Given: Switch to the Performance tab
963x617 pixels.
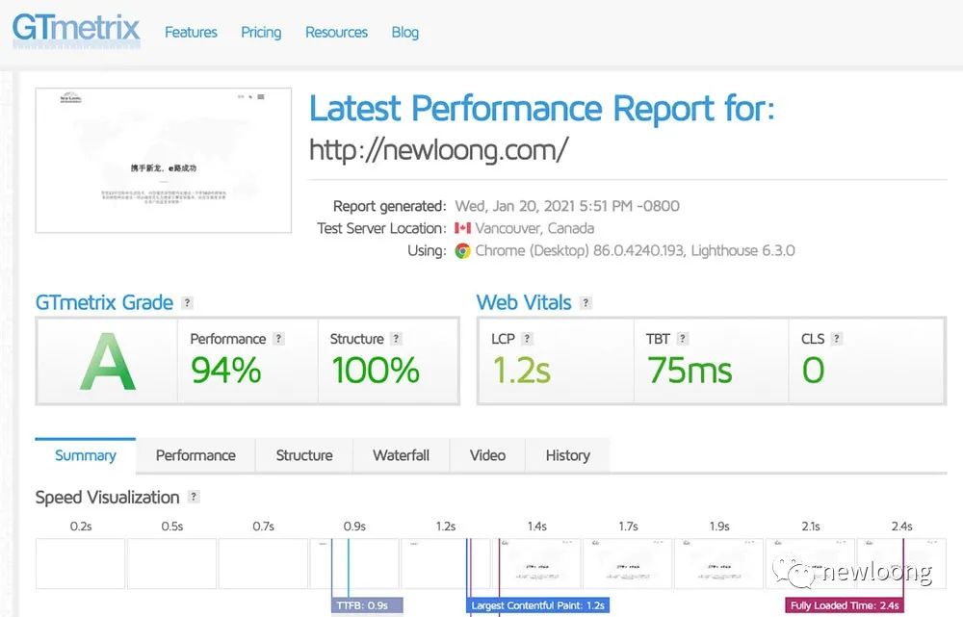Looking at the screenshot, I should click(195, 455).
